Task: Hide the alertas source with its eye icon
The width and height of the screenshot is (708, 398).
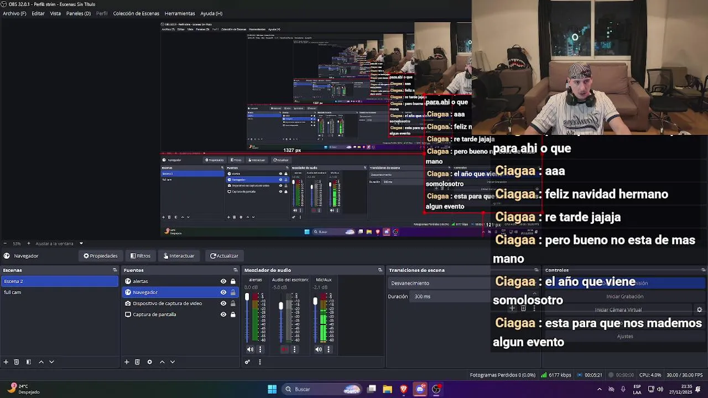Action: pos(223,281)
